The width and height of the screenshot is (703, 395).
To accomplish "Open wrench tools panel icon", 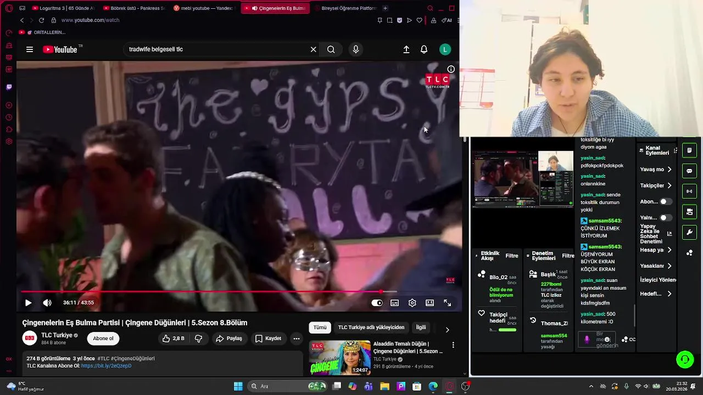I will pos(689,233).
